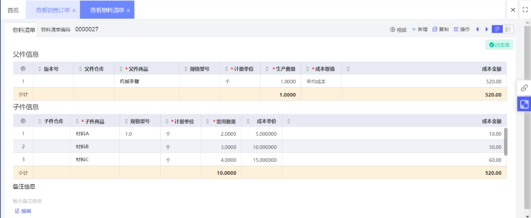Select the 材料A row cell
This screenshot has width=531, height=218.
coord(95,133)
